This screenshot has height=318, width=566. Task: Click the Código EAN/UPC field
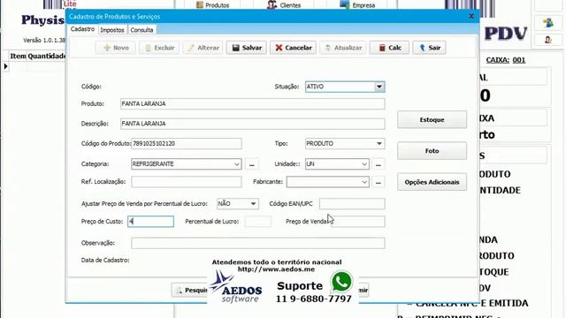[x=352, y=204]
